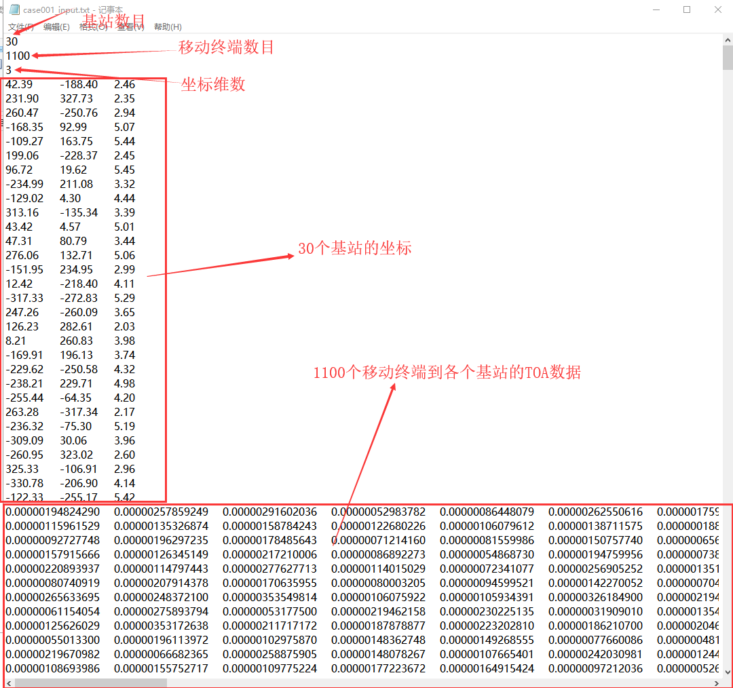Click the TOA value 0.00000291602036
733x688 pixels.
(269, 512)
